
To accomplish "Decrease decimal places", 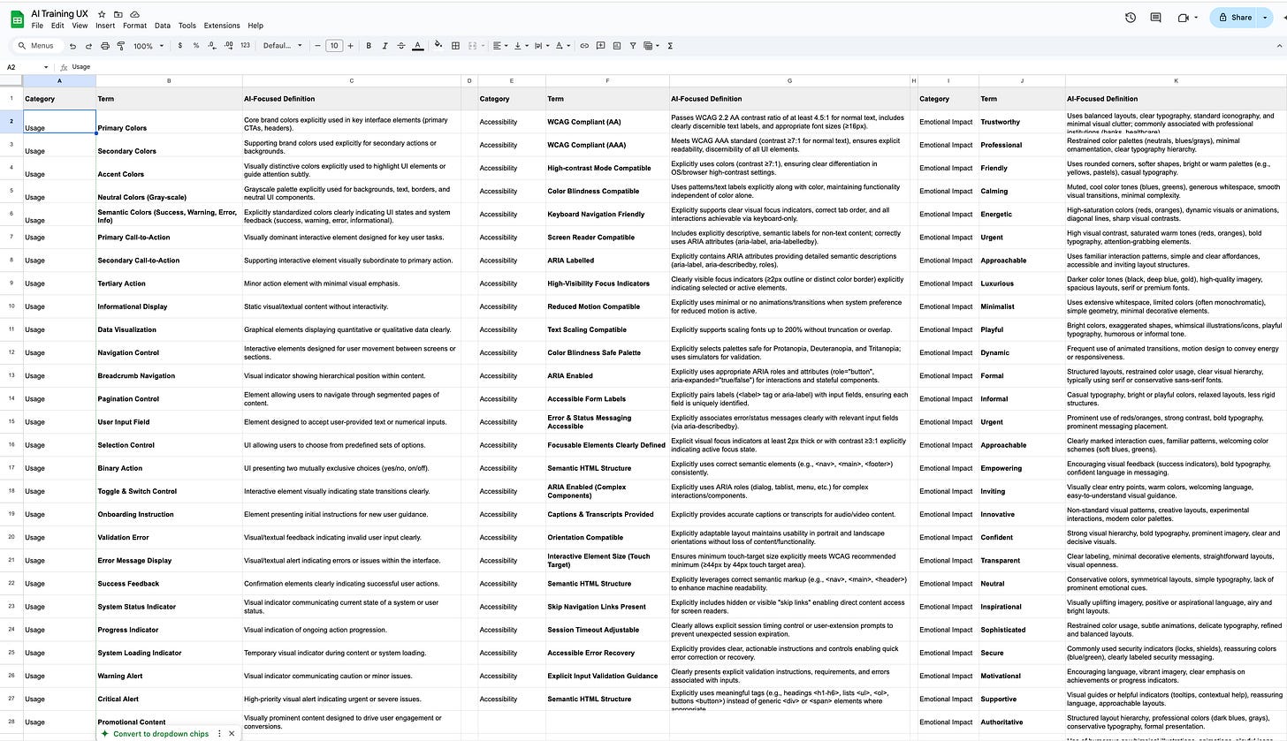I will tap(212, 46).
